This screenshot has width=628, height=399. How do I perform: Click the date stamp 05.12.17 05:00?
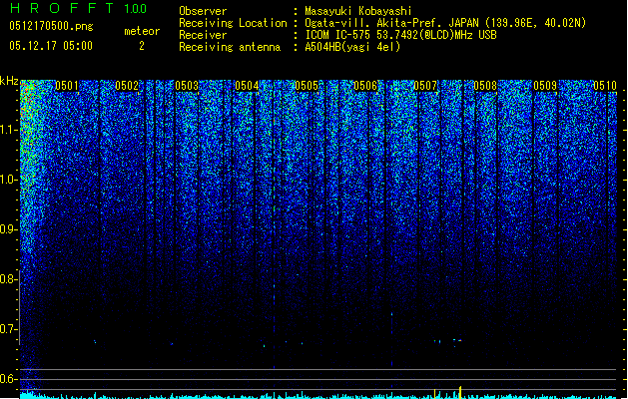click(x=51, y=46)
